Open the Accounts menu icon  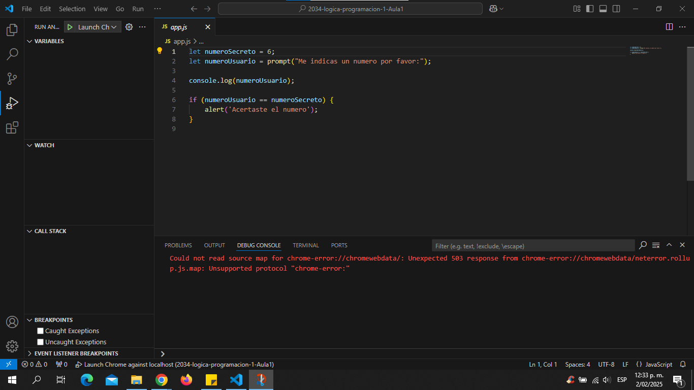pyautogui.click(x=12, y=322)
